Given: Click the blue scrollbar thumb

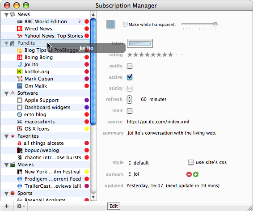Looking at the screenshot, I should point(93,72).
